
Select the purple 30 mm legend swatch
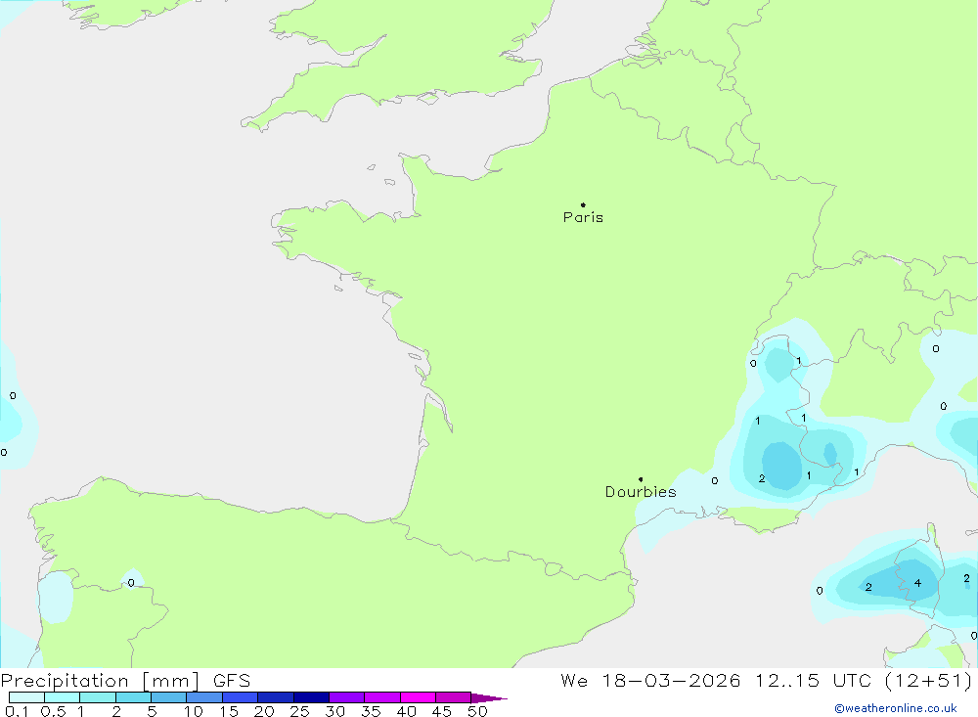(347, 697)
